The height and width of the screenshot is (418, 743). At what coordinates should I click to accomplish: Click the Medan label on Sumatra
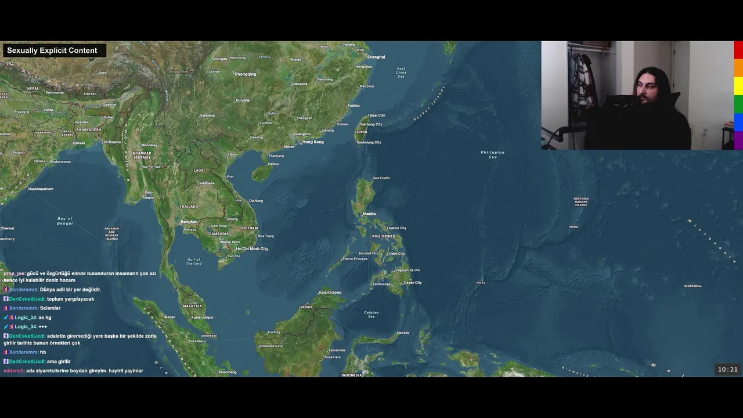coord(169,318)
